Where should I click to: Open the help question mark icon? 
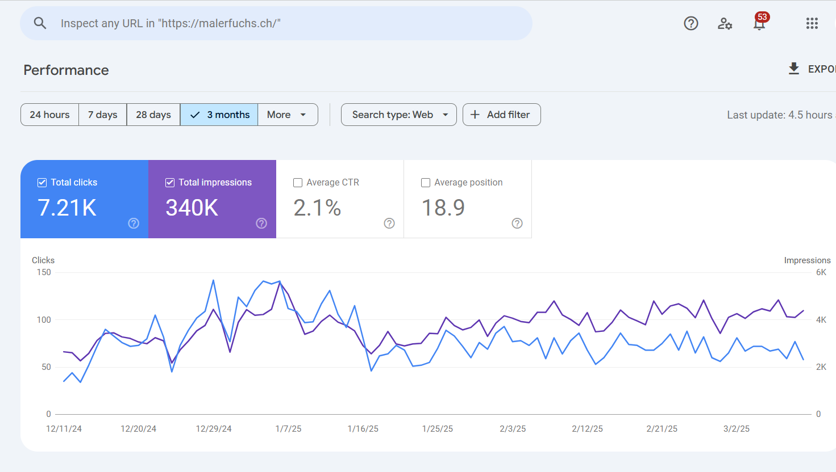(x=691, y=23)
